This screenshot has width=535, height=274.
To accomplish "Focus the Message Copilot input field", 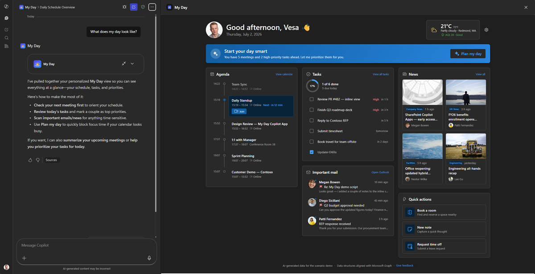I will pyautogui.click(x=86, y=245).
